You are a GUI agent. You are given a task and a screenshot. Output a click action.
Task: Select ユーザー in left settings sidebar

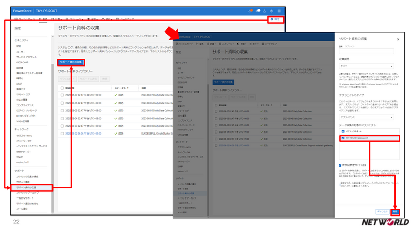coord(21,52)
